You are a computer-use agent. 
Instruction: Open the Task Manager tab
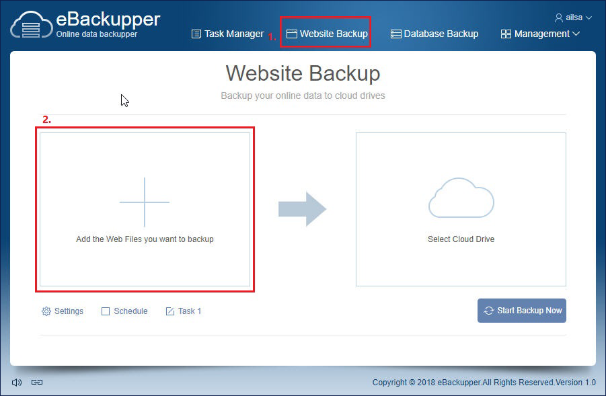pos(227,34)
